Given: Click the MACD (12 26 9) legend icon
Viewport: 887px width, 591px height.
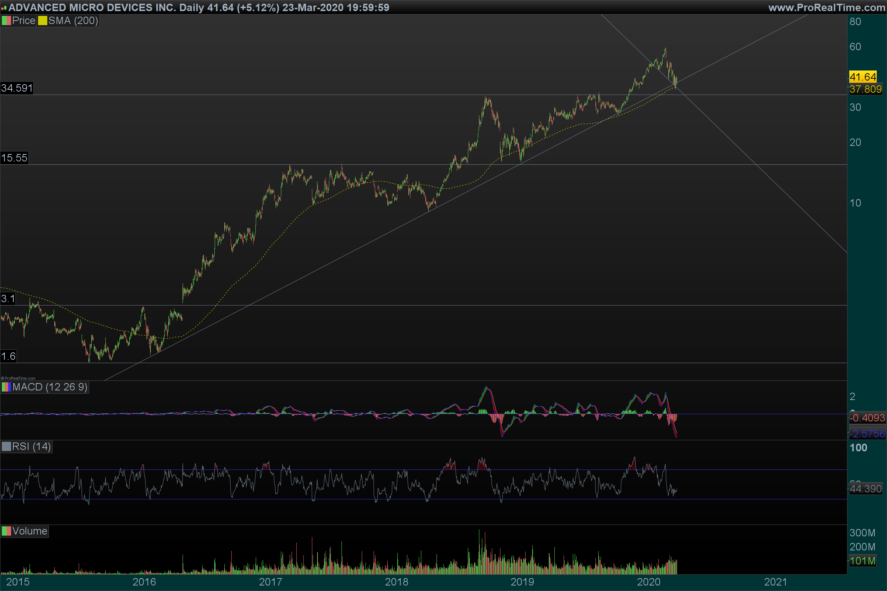Looking at the screenshot, I should coord(6,387).
